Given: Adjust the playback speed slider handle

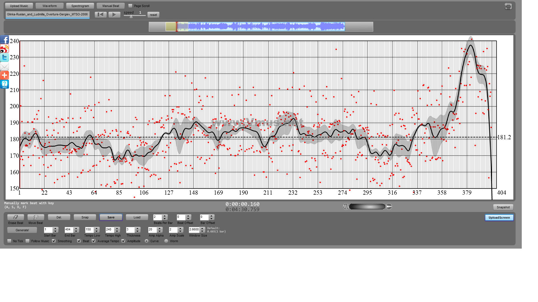Looking at the screenshot, I should 131,16.
